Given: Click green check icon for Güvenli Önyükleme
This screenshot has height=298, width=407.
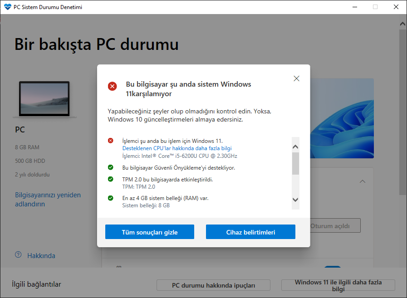Looking at the screenshot, I should [111, 167].
